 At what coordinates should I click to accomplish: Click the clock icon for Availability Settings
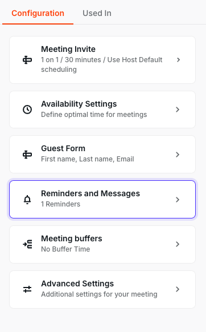27,110
